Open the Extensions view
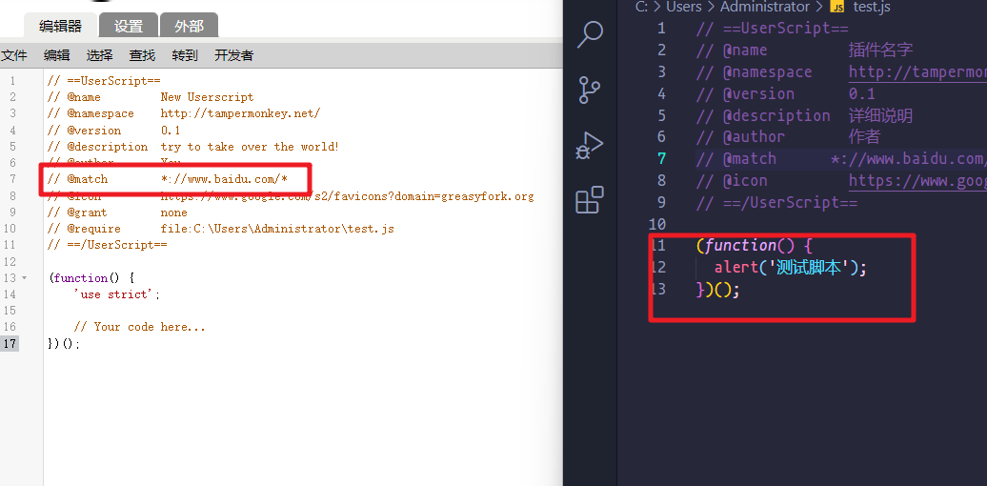Screen dimensions: 987x486 pyautogui.click(x=591, y=199)
